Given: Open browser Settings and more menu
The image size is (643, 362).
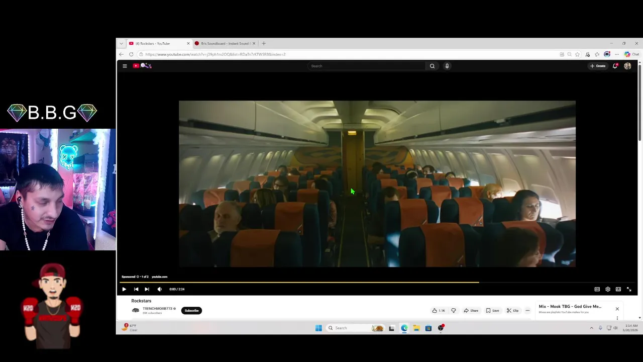Looking at the screenshot, I should coord(617,54).
